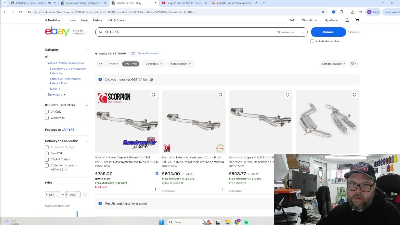Image resolution: width=400 pixels, height=225 pixels.
Task: Watch the £803.00 Scorpion Exhausts listing heart
Action: (221, 95)
